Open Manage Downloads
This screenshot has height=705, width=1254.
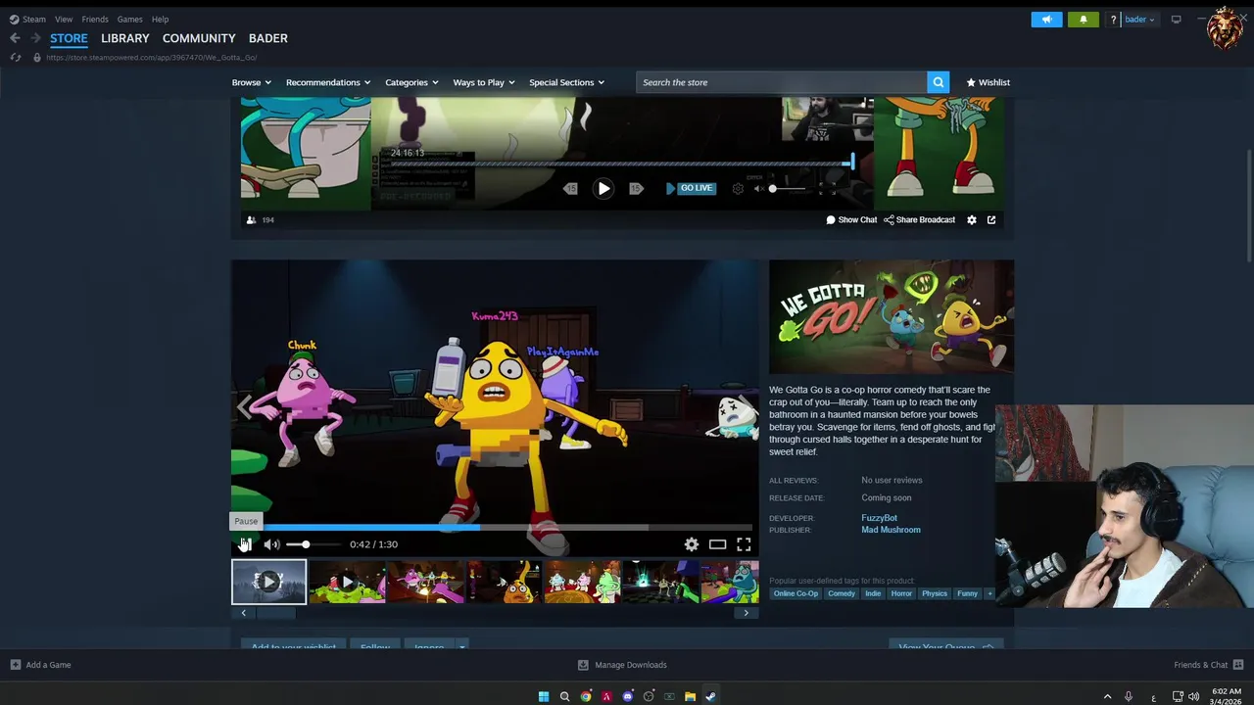[x=622, y=665]
